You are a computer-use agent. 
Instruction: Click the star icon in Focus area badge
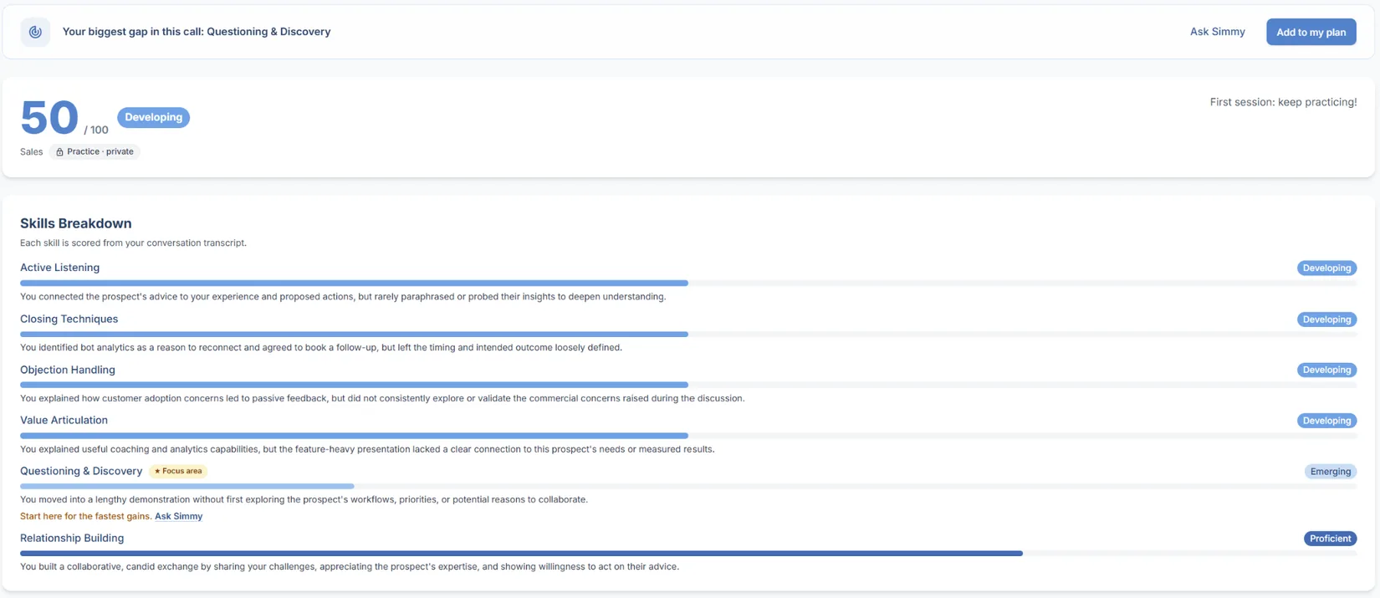pyautogui.click(x=157, y=472)
